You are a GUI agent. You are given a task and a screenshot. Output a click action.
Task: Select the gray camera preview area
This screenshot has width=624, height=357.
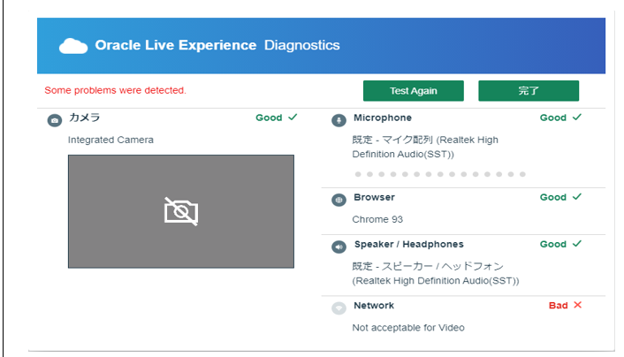tap(181, 211)
